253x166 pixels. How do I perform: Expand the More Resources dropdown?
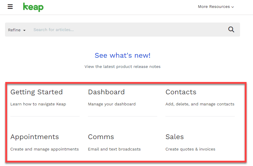tap(216, 7)
